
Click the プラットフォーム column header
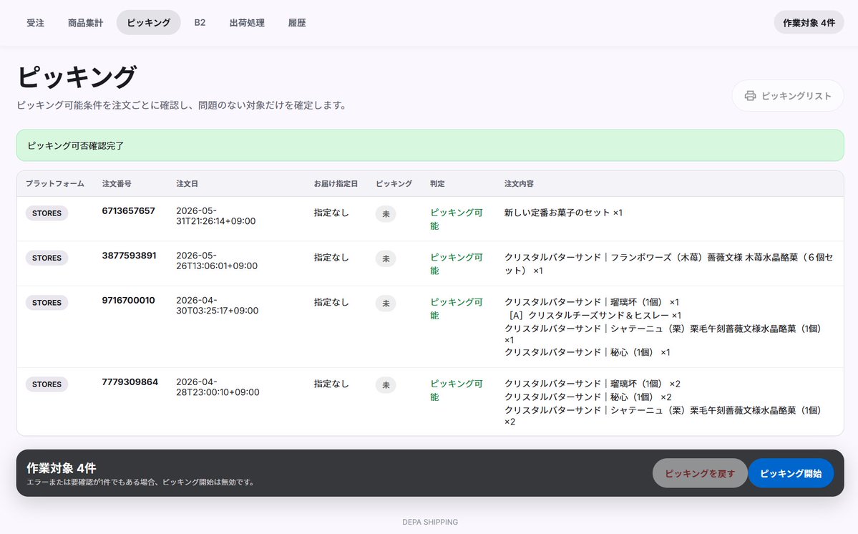coord(54,184)
